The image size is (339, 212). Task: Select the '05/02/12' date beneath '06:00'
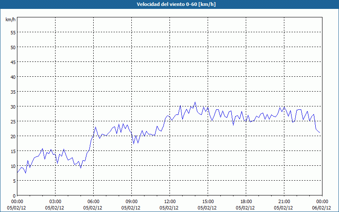[93, 208]
